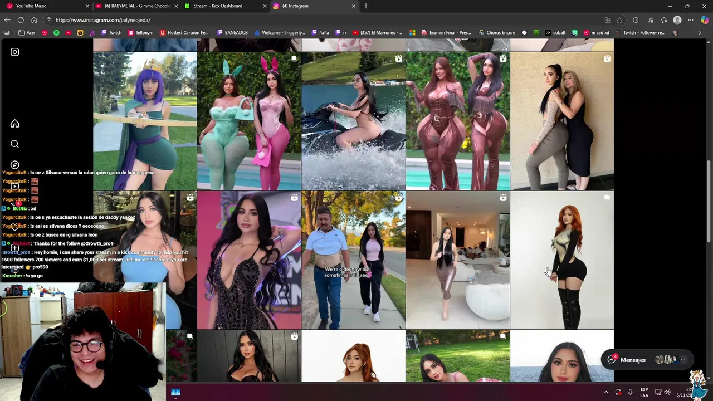Screen dimensions: 713x401
Task: Click the Instagram logo in the sidebar
Action: 14,52
